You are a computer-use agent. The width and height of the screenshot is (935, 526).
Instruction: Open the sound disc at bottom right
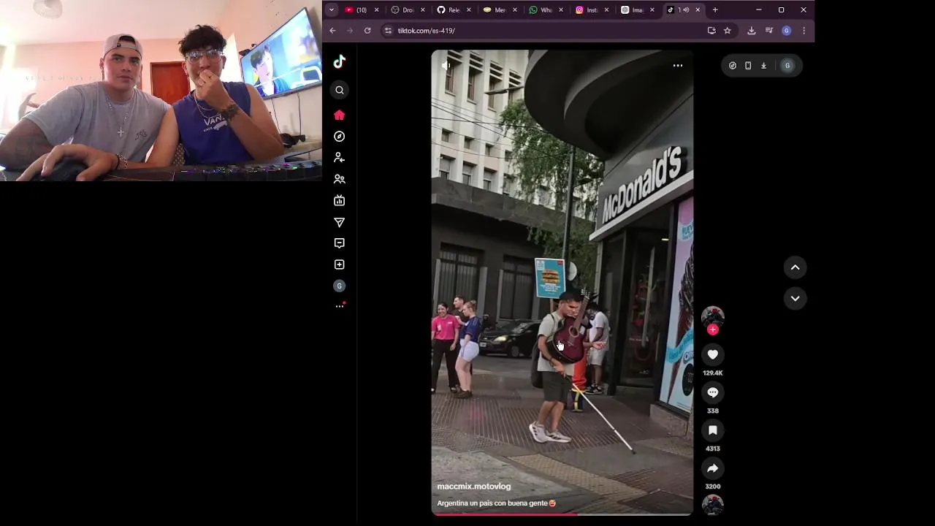pyautogui.click(x=713, y=505)
